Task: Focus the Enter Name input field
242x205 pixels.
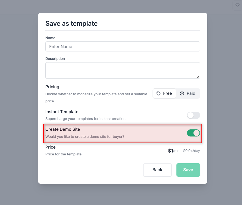Action: (x=122, y=46)
